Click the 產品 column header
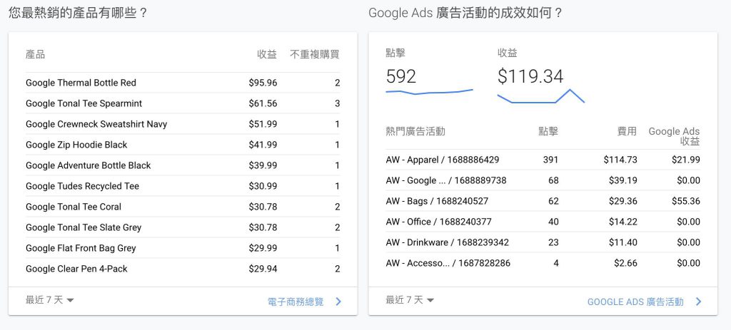 pos(36,54)
